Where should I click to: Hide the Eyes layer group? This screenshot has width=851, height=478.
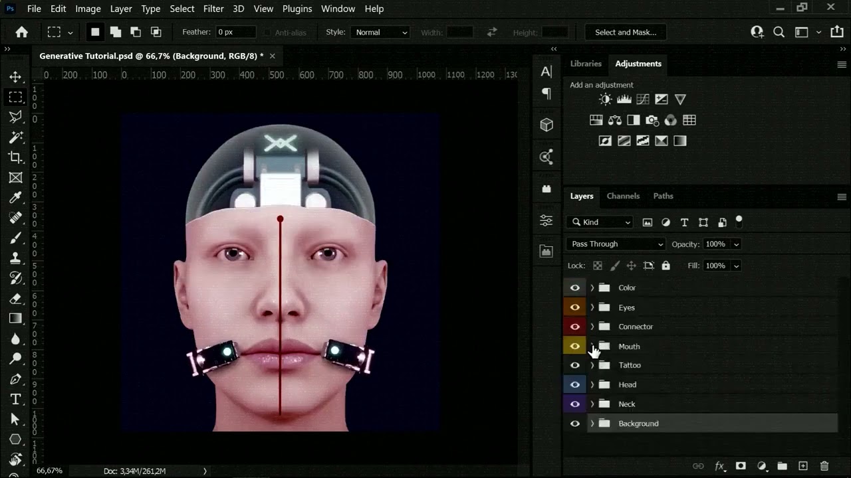coord(575,307)
